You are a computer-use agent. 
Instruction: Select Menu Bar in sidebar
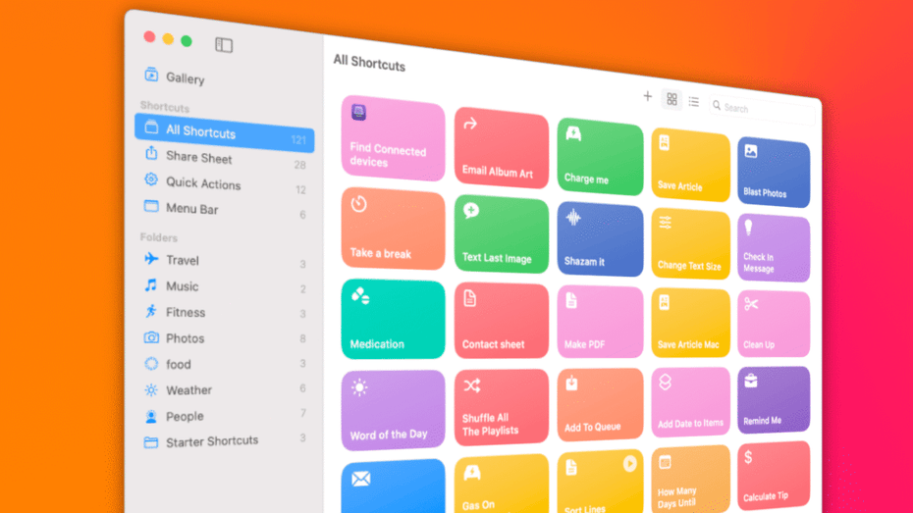coord(191,209)
